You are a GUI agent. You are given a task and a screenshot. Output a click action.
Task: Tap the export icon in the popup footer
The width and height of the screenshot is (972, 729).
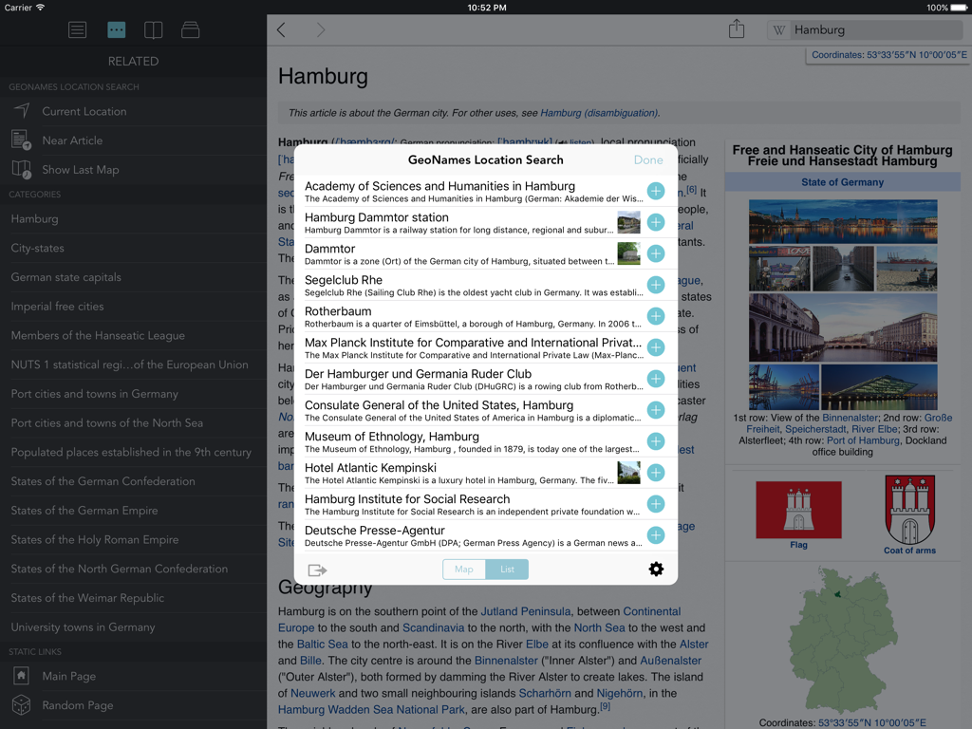(317, 569)
